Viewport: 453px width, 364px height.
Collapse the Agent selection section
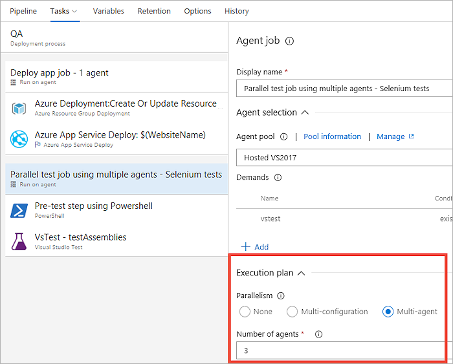[305, 112]
